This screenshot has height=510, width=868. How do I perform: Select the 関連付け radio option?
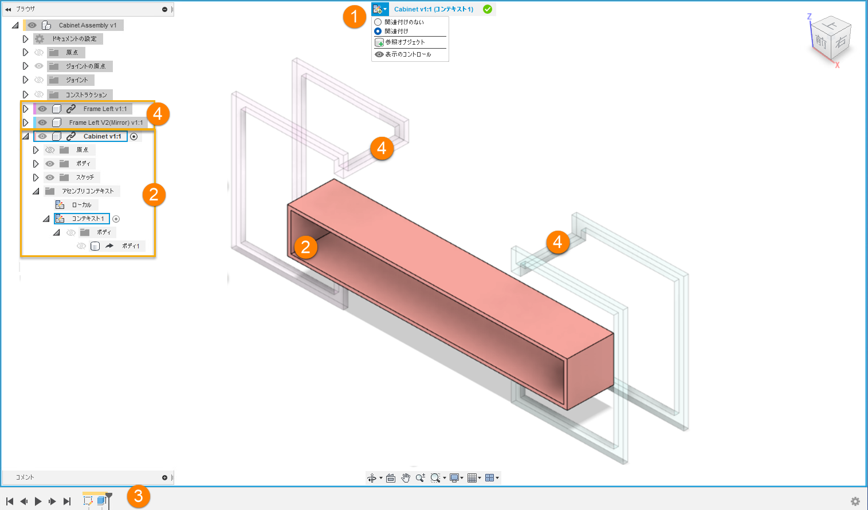(x=378, y=31)
